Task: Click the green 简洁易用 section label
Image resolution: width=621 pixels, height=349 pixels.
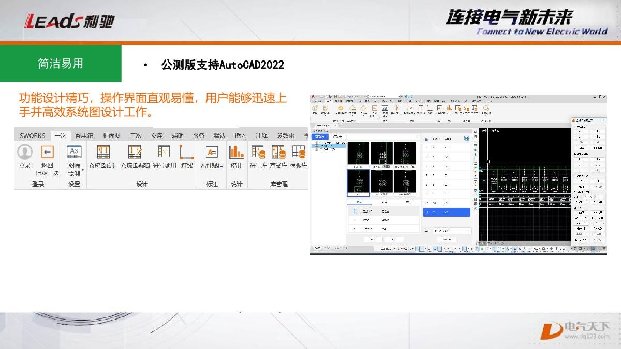Action: click(x=61, y=64)
